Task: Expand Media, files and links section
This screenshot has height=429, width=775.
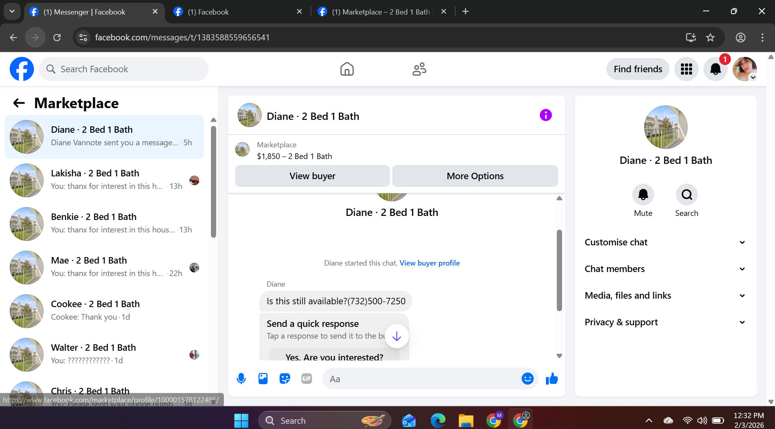Action: tap(665, 295)
